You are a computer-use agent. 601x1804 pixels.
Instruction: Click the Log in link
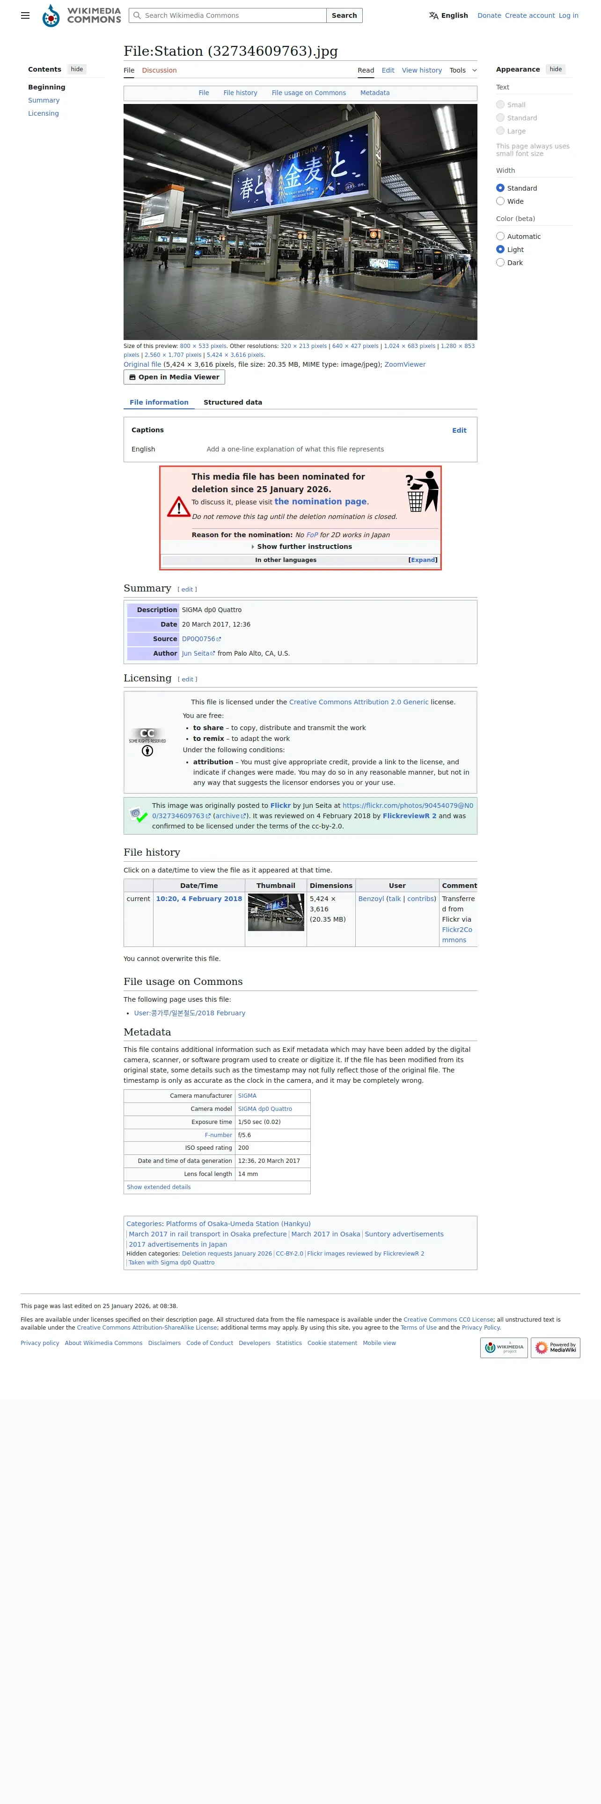(x=568, y=15)
